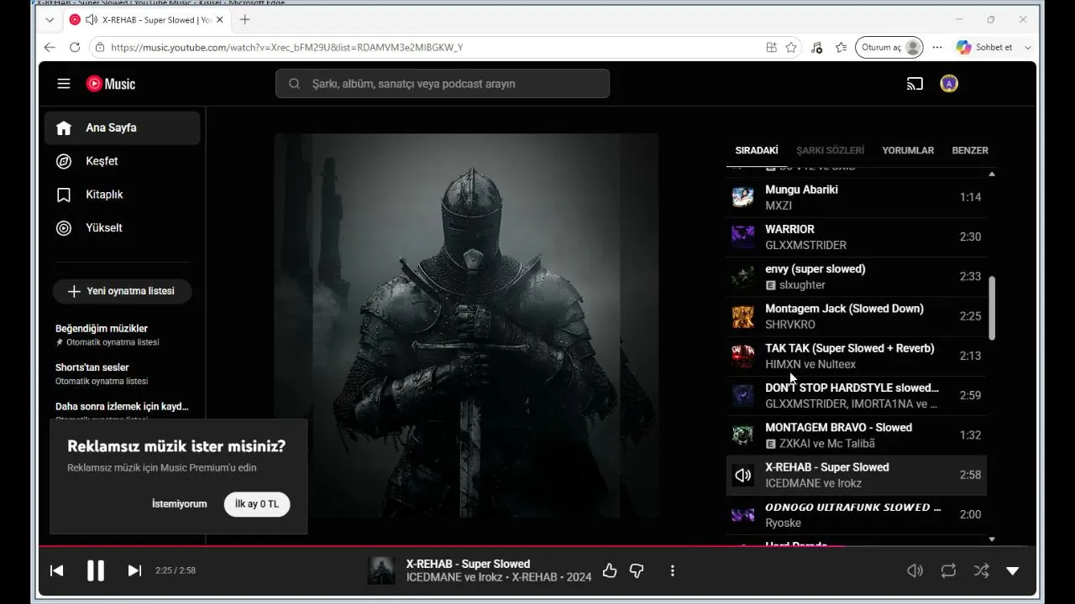Seek using the red song progress bar
1075x604 pixels.
tap(537, 546)
